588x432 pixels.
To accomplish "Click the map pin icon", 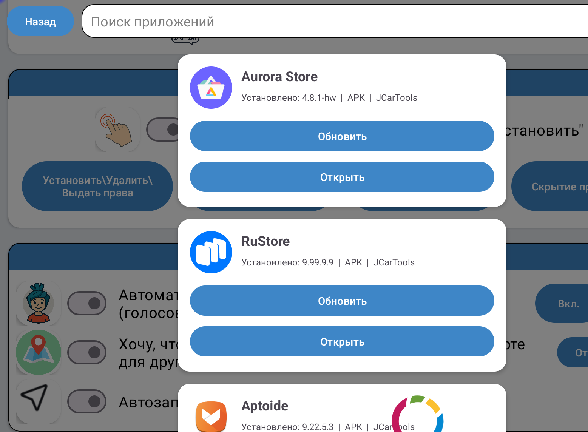I will 39,352.
